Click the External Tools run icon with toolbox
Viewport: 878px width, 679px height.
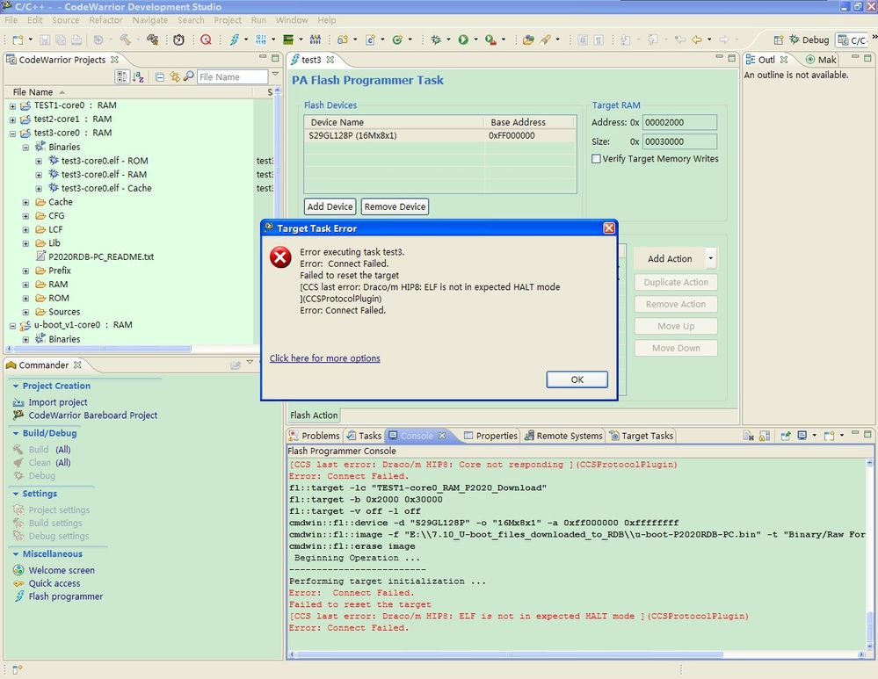click(x=490, y=40)
